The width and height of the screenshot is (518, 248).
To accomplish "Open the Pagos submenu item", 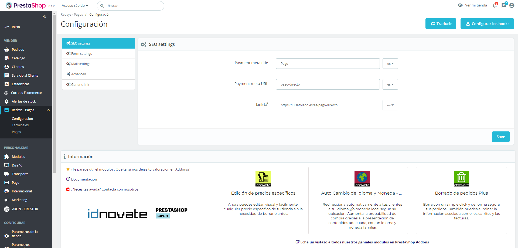I will point(16,132).
